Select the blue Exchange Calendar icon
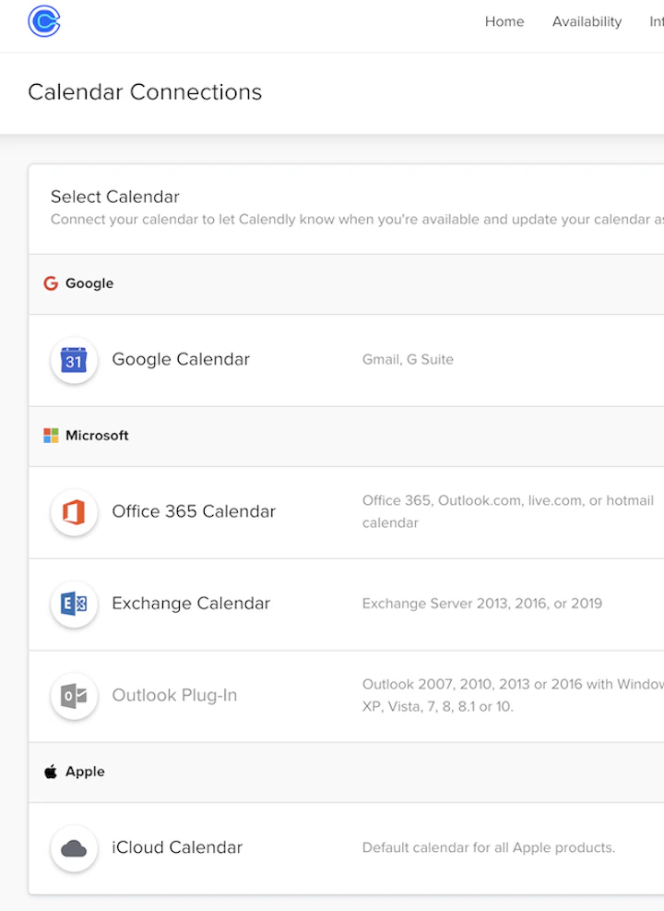 point(74,604)
